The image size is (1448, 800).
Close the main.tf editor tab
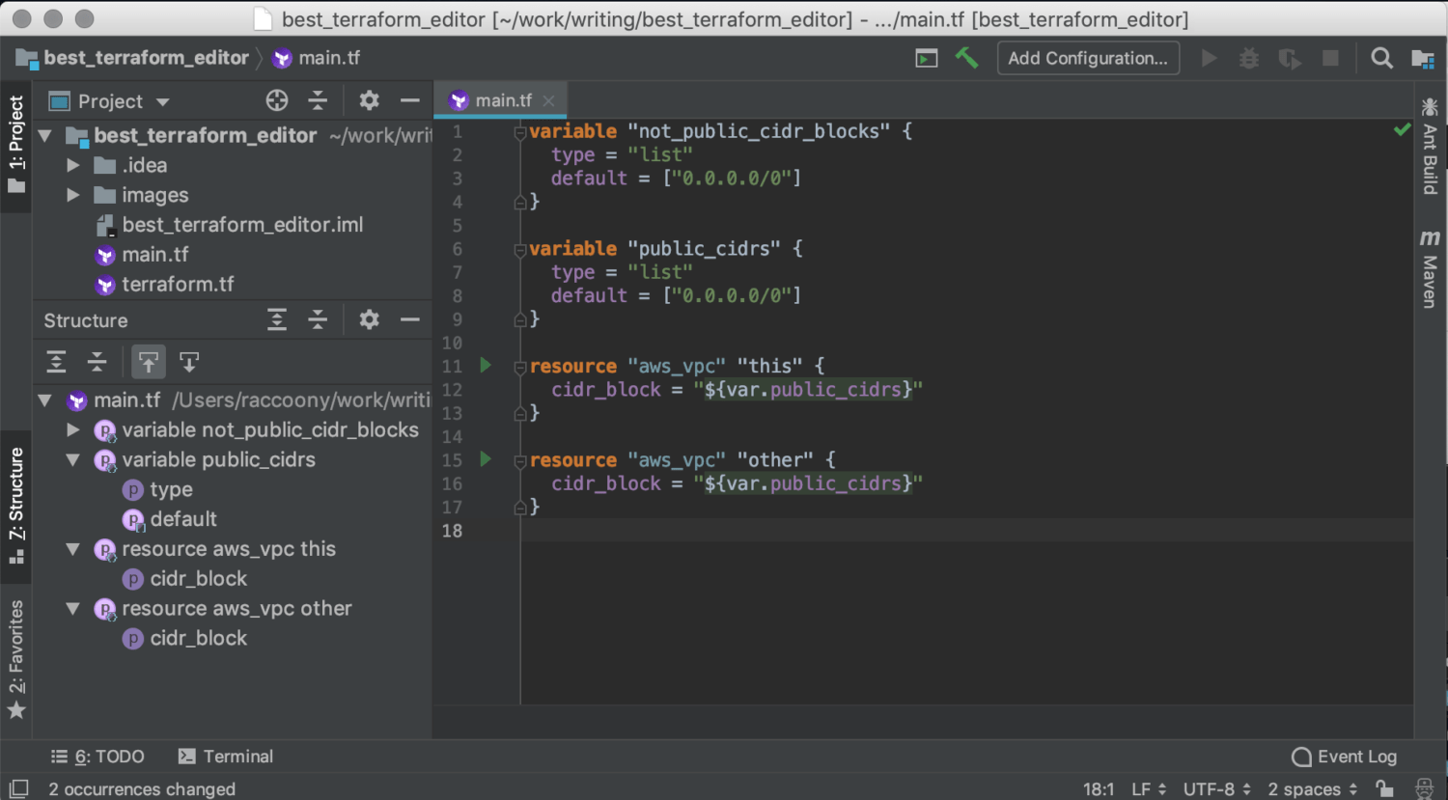[x=548, y=100]
